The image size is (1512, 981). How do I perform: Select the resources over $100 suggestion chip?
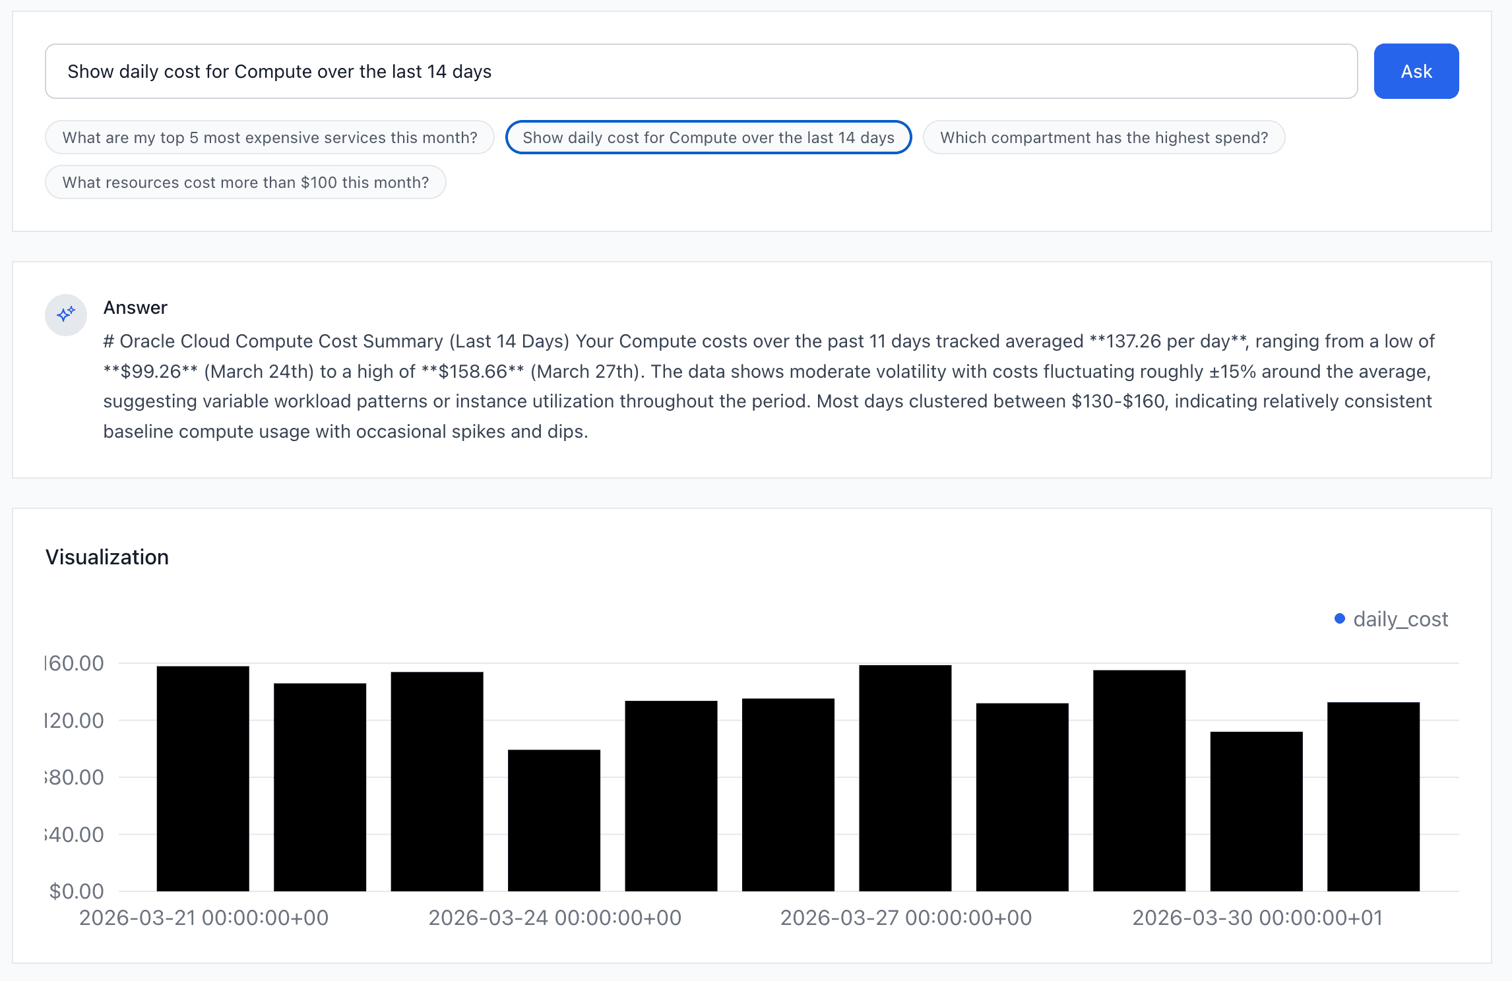point(245,182)
